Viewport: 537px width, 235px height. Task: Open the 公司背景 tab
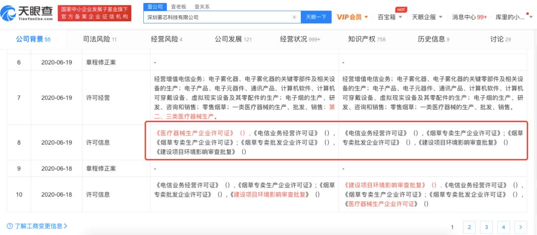pos(33,39)
